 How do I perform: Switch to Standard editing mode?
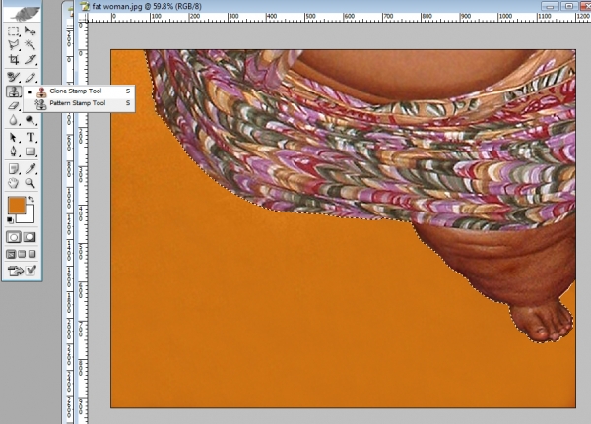point(14,237)
